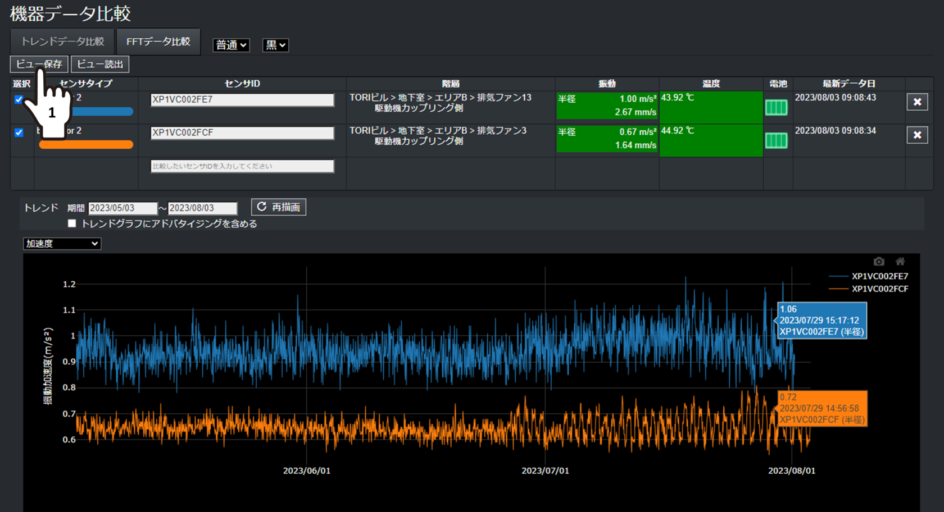Enable トレンドグラフにアドバタイジングを含める checkbox
This screenshot has width=944, height=512.
[x=72, y=223]
